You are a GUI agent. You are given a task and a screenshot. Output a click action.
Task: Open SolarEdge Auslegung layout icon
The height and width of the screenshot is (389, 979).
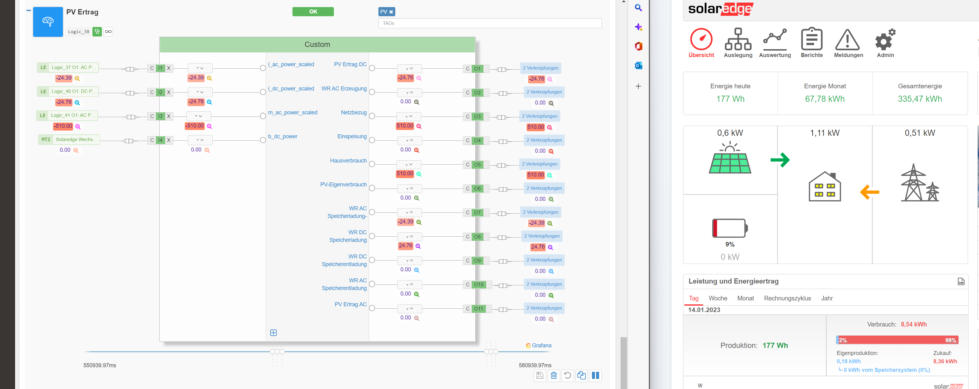tap(738, 39)
